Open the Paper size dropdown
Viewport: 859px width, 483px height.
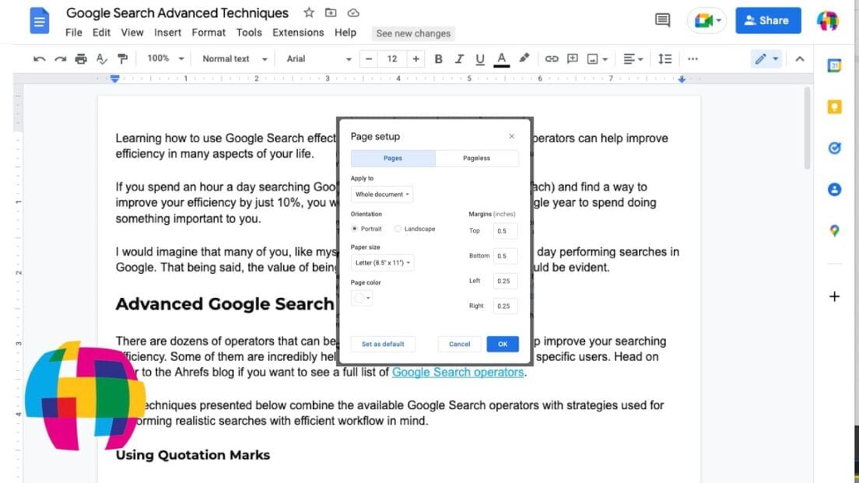tap(382, 262)
